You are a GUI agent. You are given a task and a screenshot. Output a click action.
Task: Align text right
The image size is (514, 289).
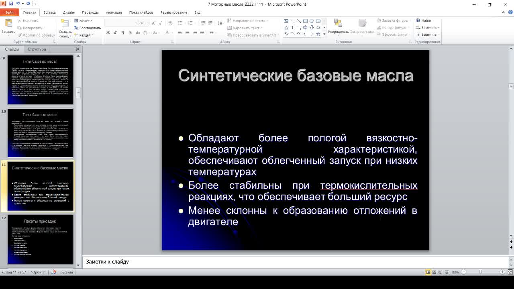[x=195, y=33]
